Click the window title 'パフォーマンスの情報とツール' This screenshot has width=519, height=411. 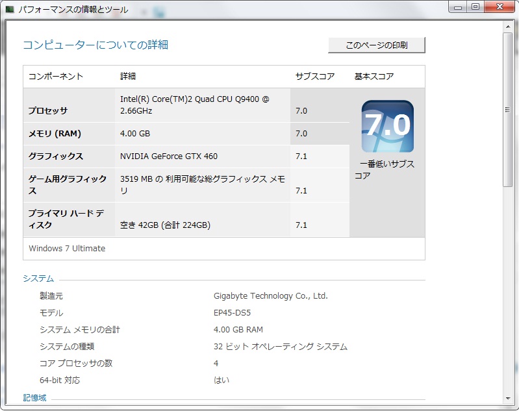[x=73, y=10]
